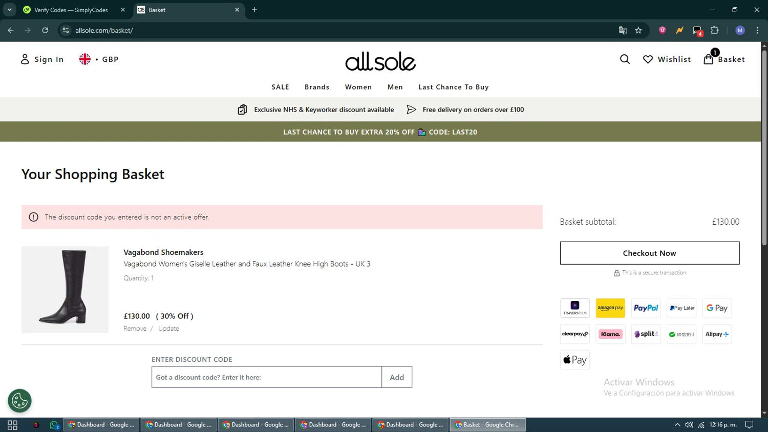View site information icon in address bar

click(66, 30)
